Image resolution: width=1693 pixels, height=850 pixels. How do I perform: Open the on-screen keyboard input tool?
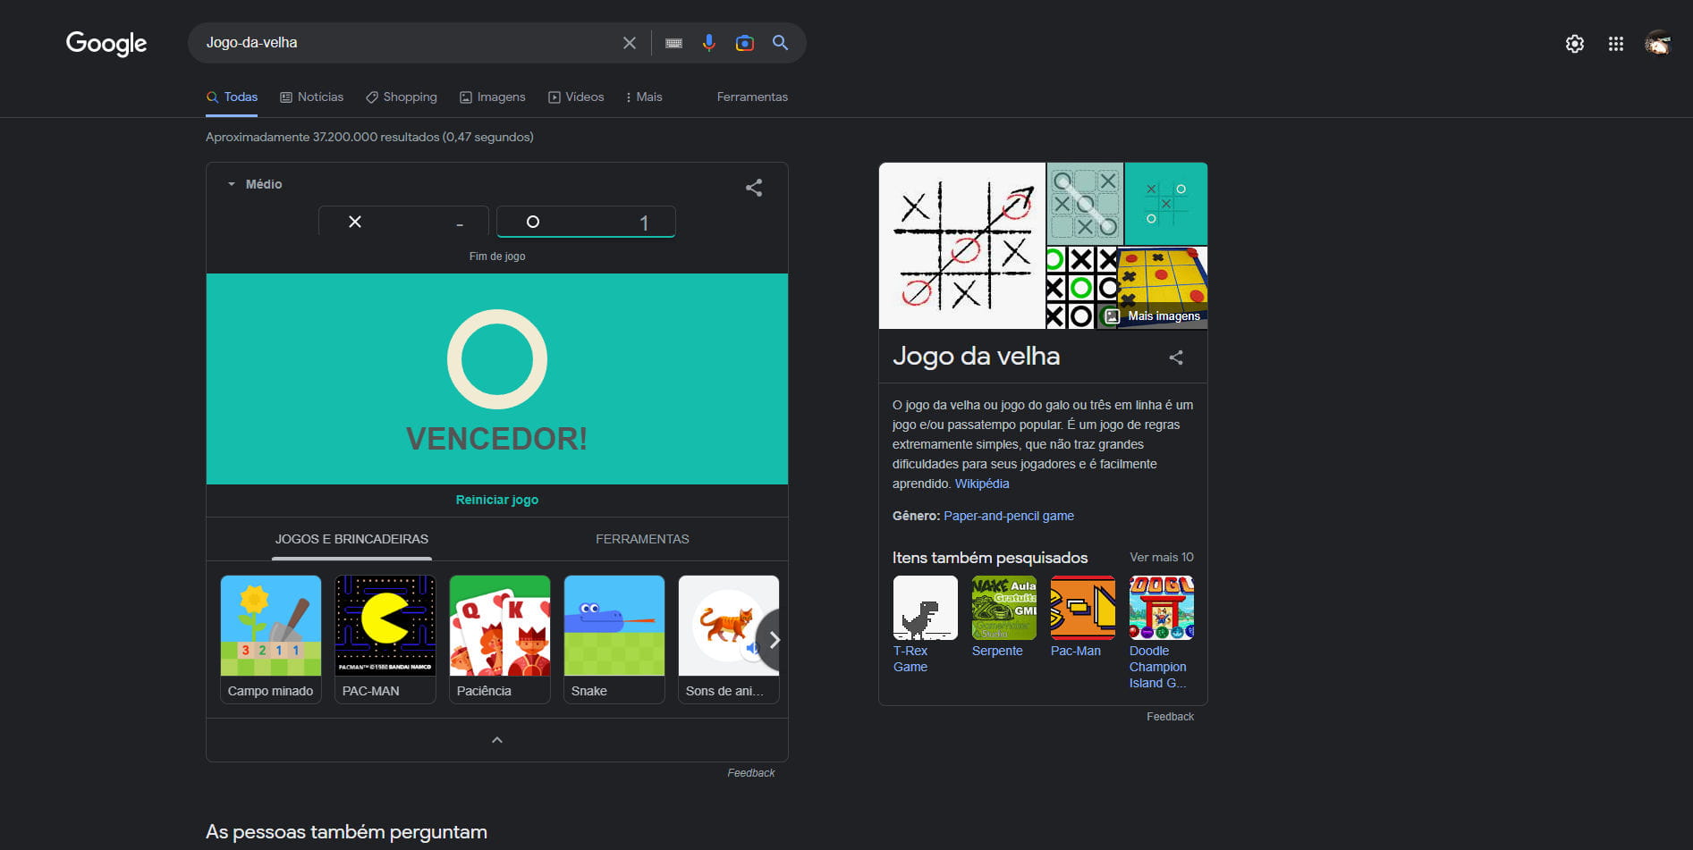[673, 43]
